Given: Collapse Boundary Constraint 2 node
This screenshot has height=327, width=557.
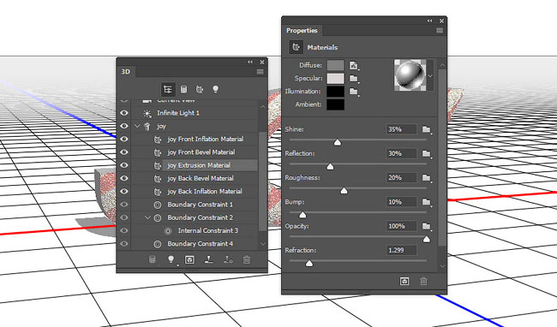Looking at the screenshot, I should (x=147, y=217).
